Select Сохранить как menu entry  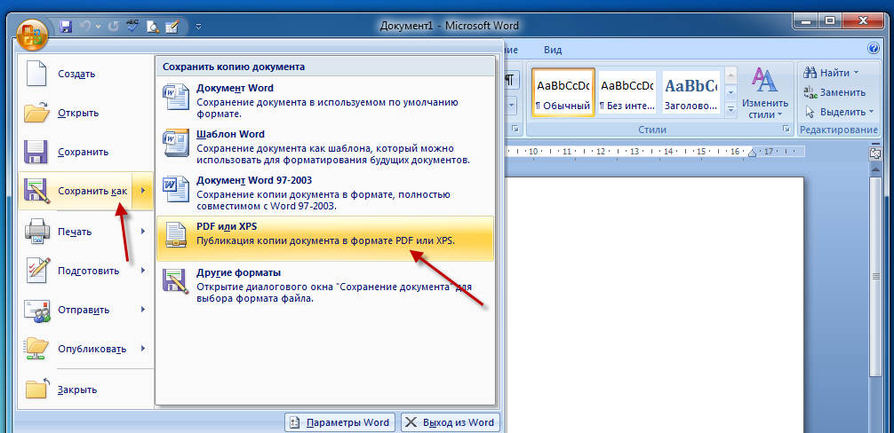pos(76,191)
